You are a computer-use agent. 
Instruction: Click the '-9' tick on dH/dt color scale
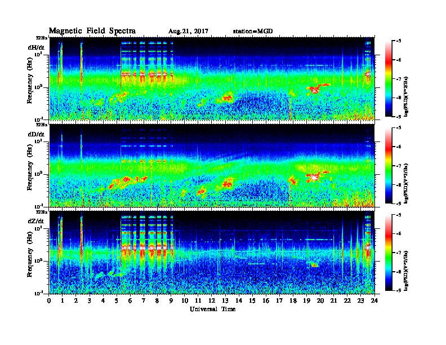point(399,117)
